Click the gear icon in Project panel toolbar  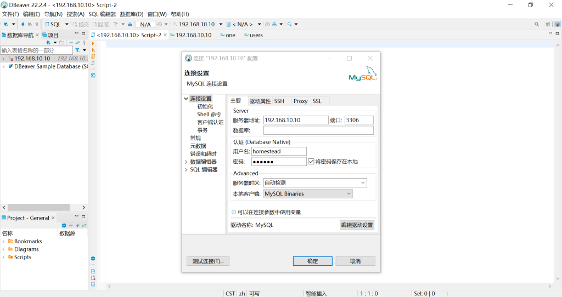point(64,225)
